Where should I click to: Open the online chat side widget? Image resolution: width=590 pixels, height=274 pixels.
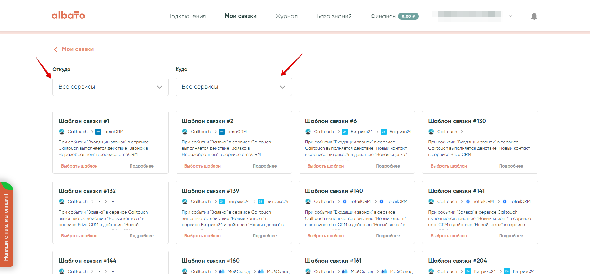pyautogui.click(x=7, y=224)
